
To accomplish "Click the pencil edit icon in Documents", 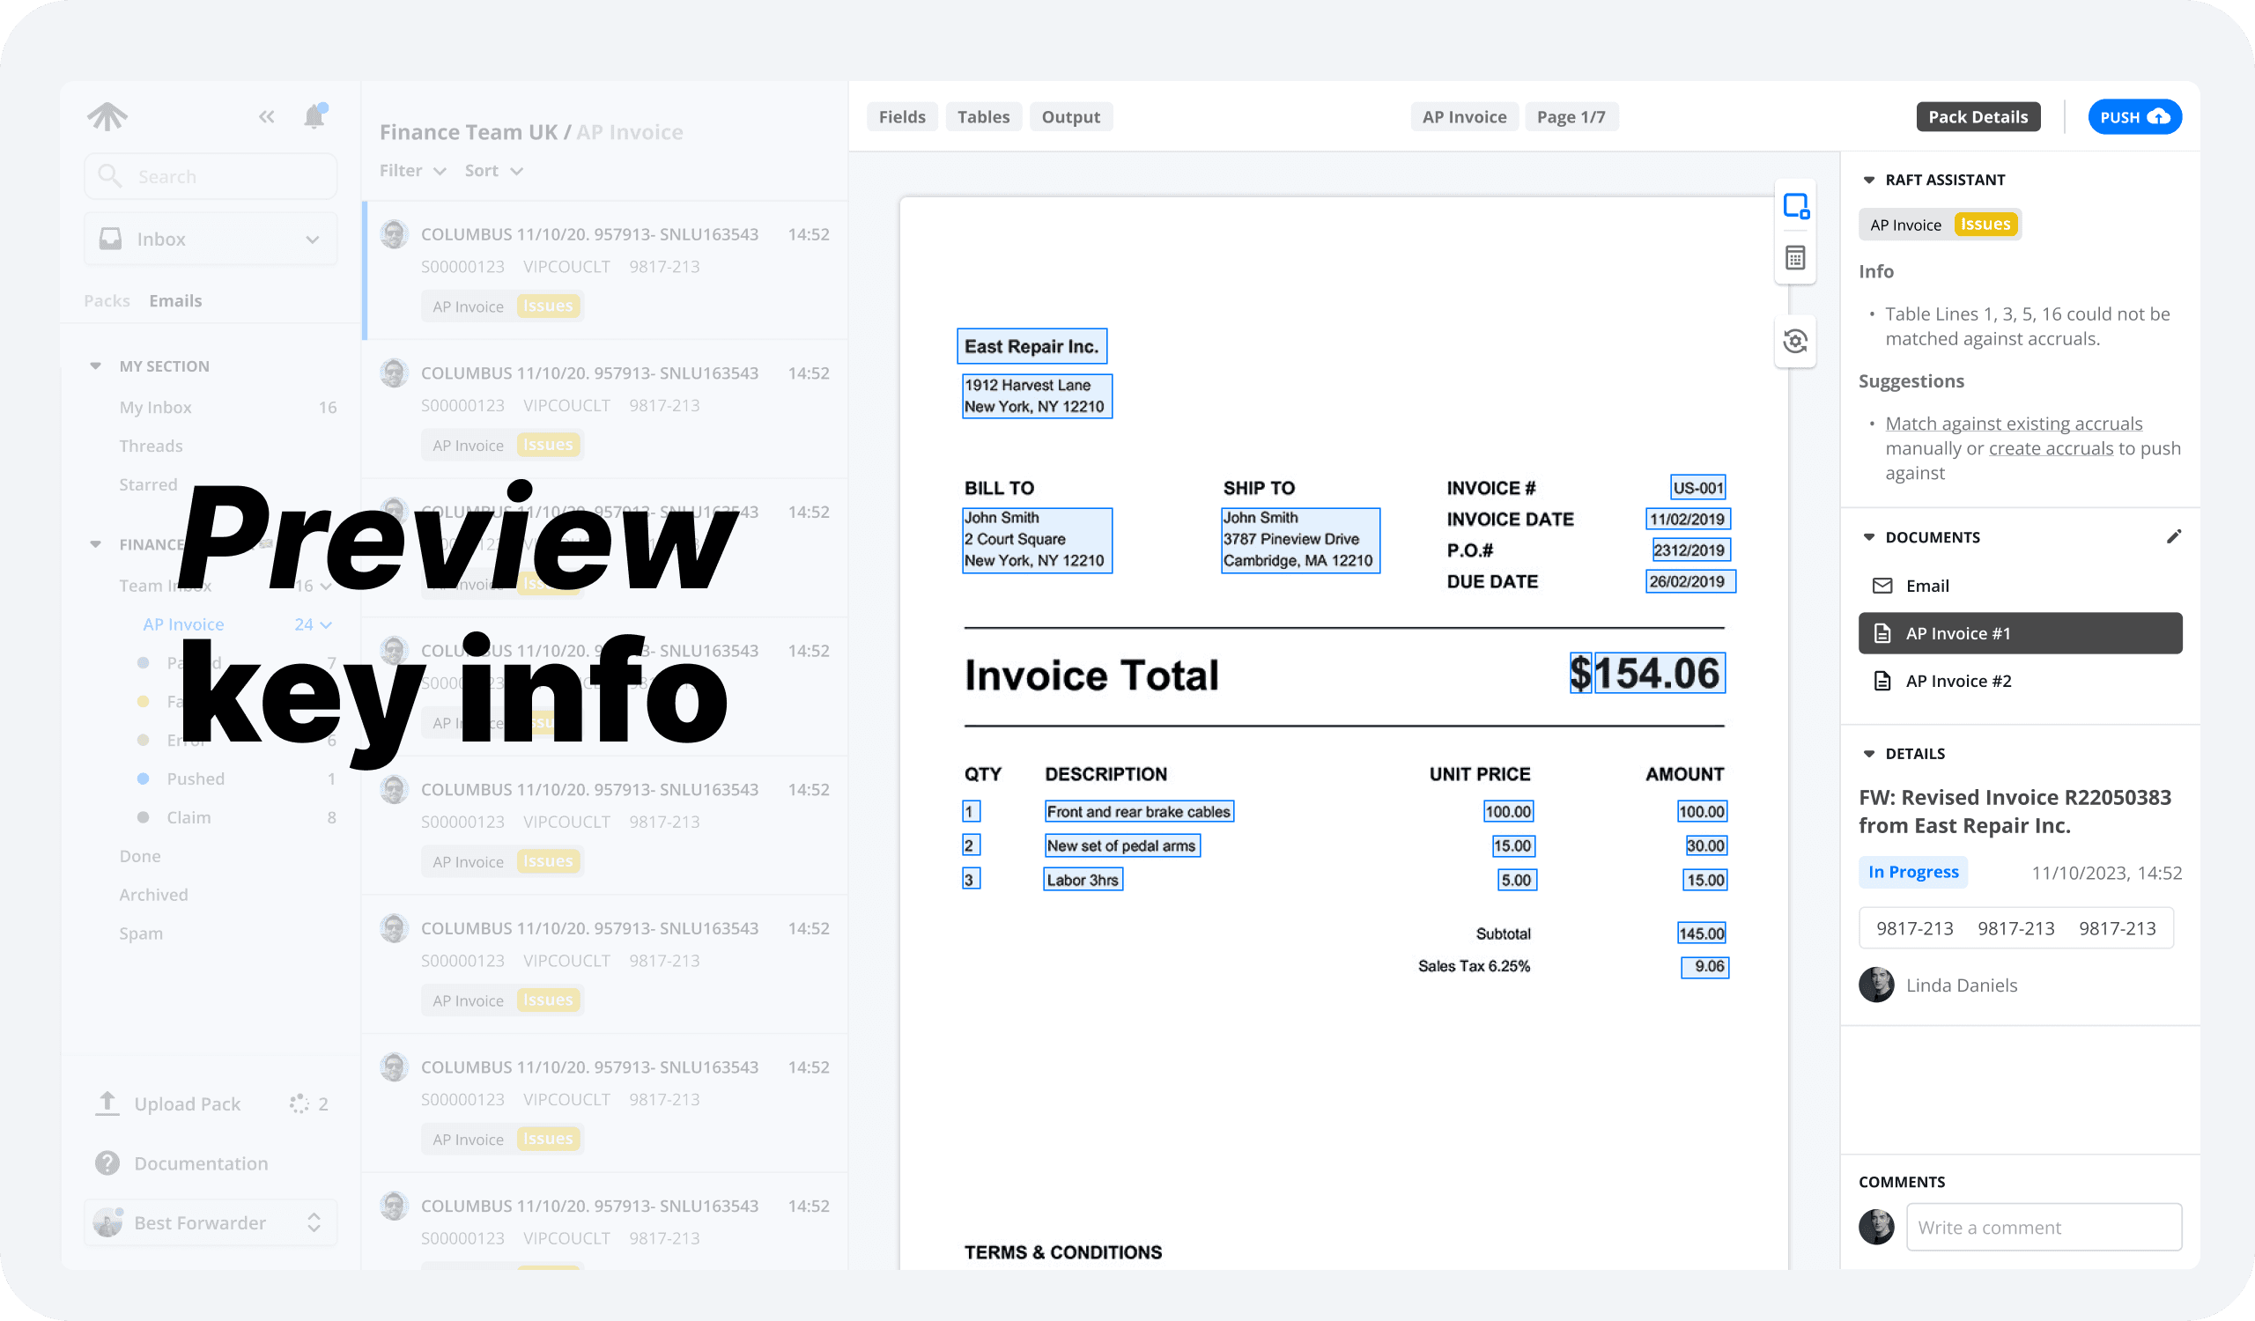I will [2174, 536].
